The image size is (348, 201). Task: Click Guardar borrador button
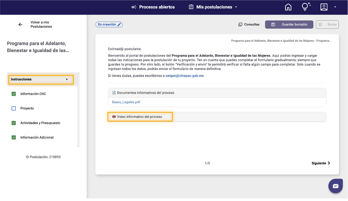tap(289, 25)
